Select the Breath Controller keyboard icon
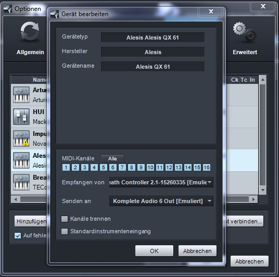Viewport: 279px width, 277px height. tap(21, 182)
